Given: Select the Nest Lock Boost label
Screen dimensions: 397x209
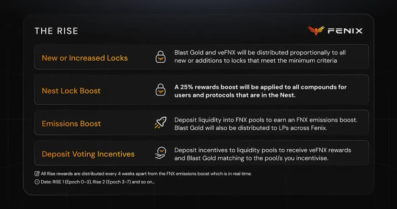Looking at the screenshot, I should pyautogui.click(x=71, y=90).
